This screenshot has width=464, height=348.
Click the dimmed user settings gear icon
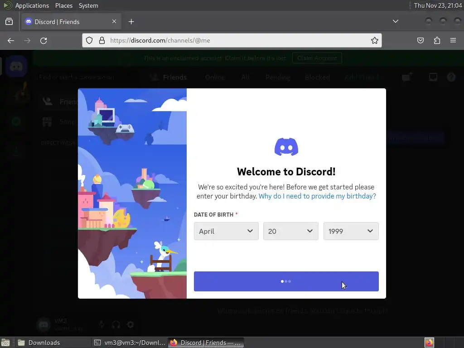point(130,324)
